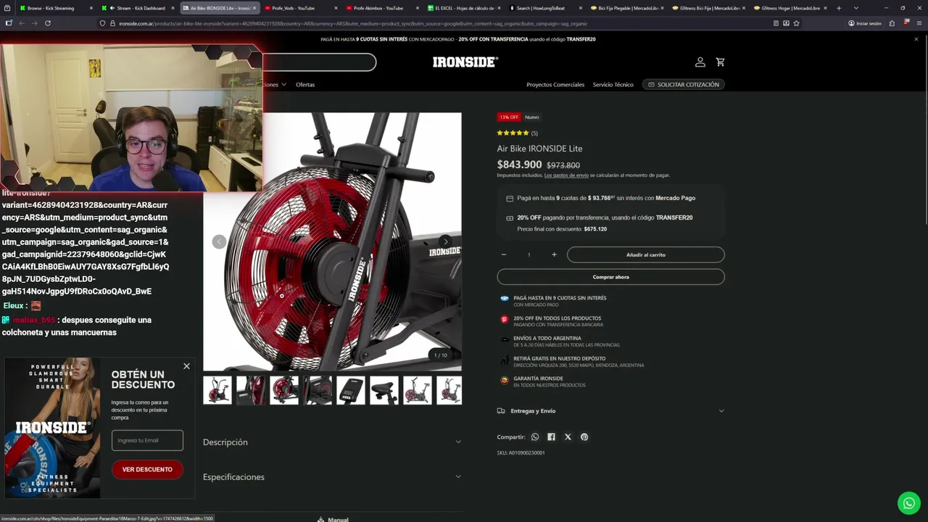
Task: Share product on X icon
Action: click(x=568, y=437)
